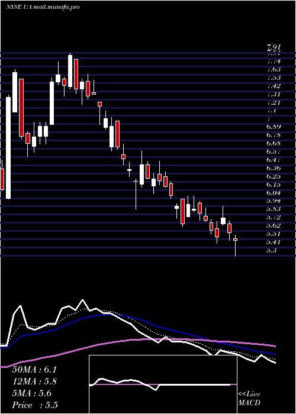Click the 6.25 price axis label

(274, 176)
